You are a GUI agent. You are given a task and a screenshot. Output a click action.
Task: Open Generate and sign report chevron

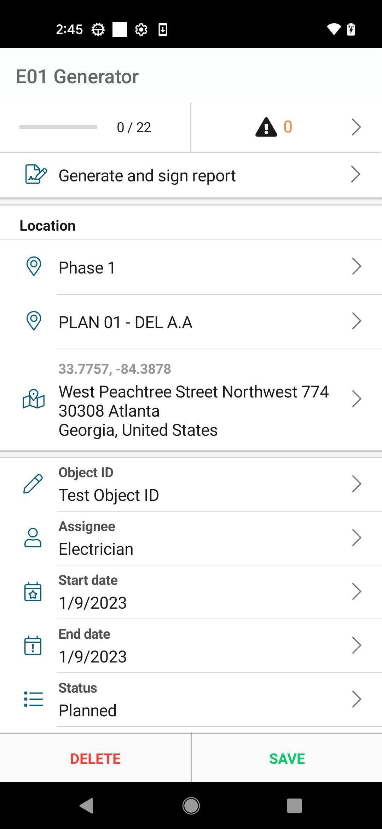[x=355, y=174]
